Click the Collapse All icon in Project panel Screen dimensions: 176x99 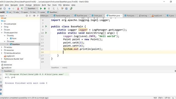click(x=30, y=16)
